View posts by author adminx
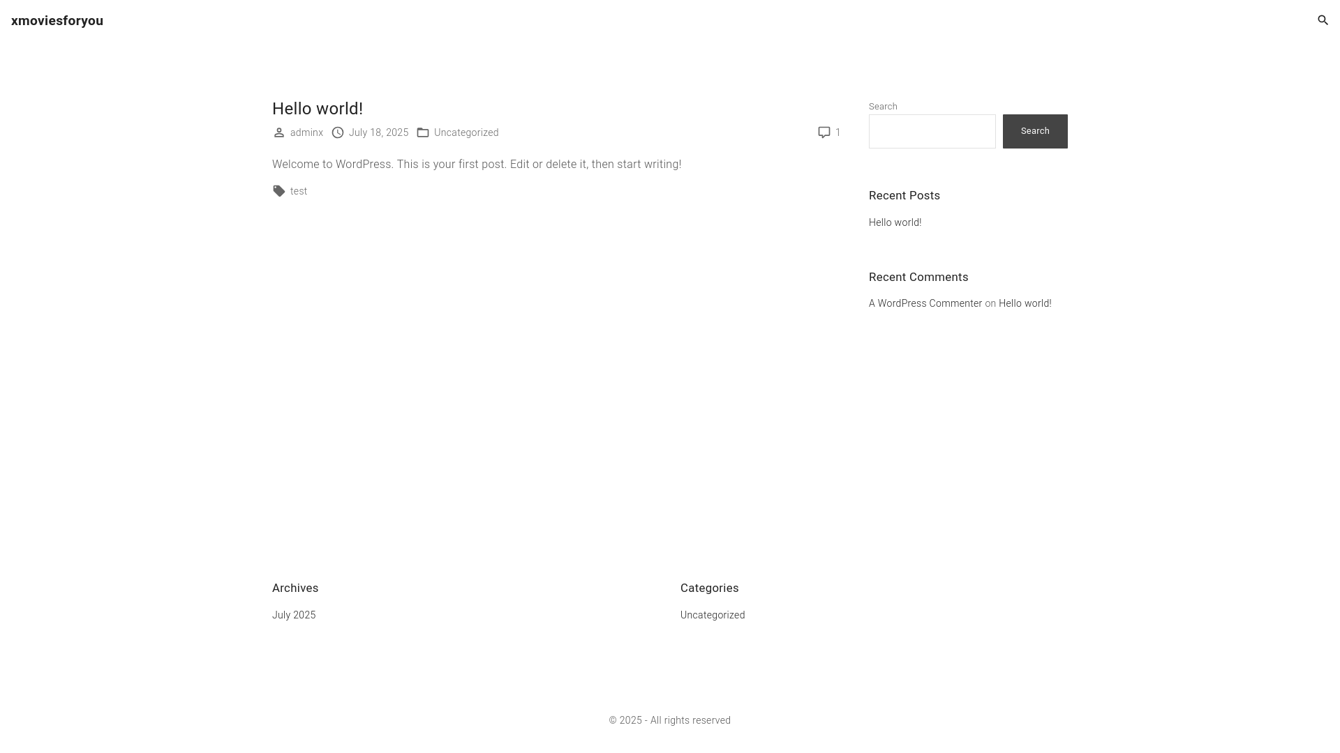The image size is (1340, 753). (x=306, y=132)
